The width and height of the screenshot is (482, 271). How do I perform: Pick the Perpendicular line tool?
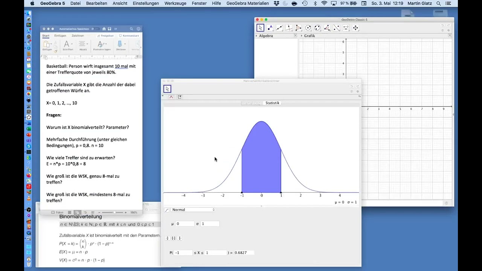pos(289,28)
